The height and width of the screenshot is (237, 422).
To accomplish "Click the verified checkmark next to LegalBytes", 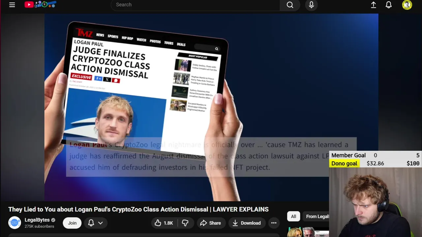I will click(53, 220).
